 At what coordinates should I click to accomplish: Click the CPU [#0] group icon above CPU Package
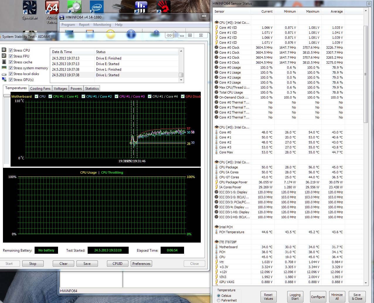217,162
